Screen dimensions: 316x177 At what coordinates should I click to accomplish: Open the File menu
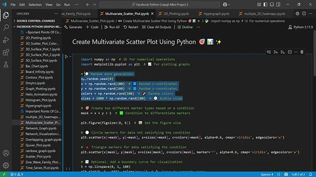click(x=13, y=4)
